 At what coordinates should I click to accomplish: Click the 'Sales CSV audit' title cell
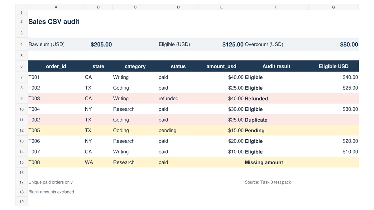[x=56, y=21]
